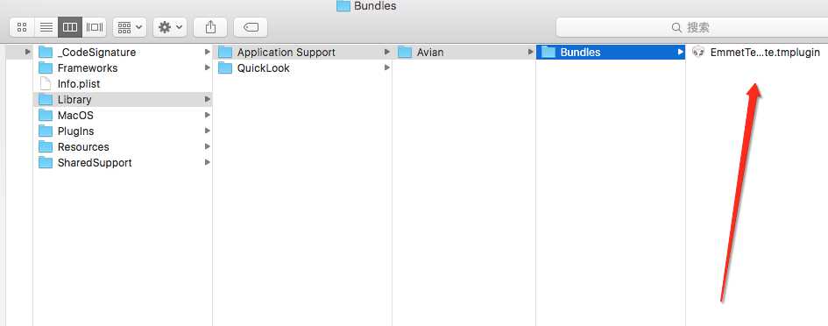The width and height of the screenshot is (828, 326).
Task: Expand arrow next to Frameworks
Action: (208, 68)
